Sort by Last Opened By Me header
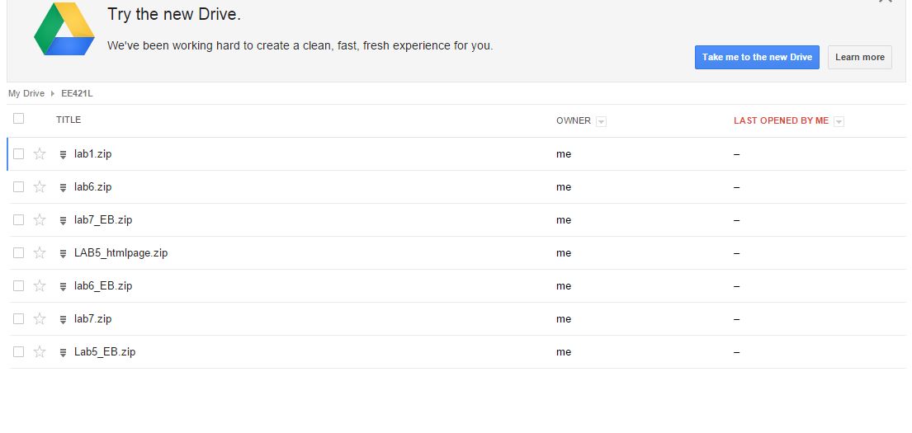 click(780, 120)
